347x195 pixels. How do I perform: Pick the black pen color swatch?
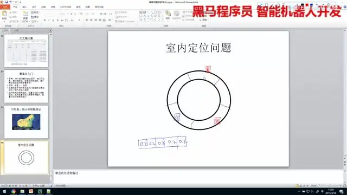coord(303,5)
